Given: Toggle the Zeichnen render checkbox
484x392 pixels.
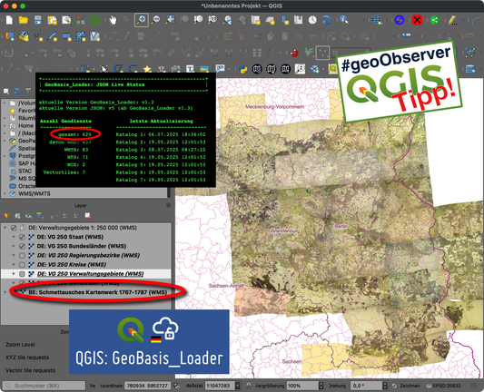Looking at the screenshot, I should pos(394,386).
